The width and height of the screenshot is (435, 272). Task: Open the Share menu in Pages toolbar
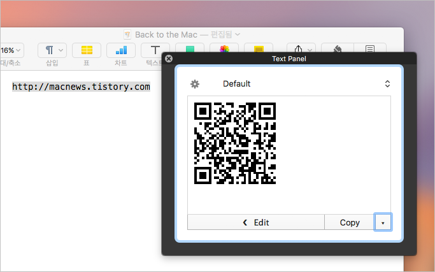click(x=301, y=48)
